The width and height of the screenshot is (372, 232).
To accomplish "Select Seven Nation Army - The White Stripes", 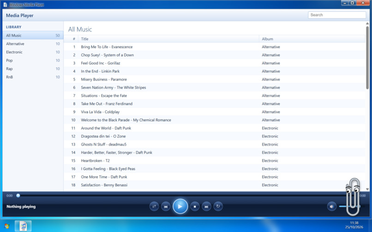I will [x=215, y=88].
